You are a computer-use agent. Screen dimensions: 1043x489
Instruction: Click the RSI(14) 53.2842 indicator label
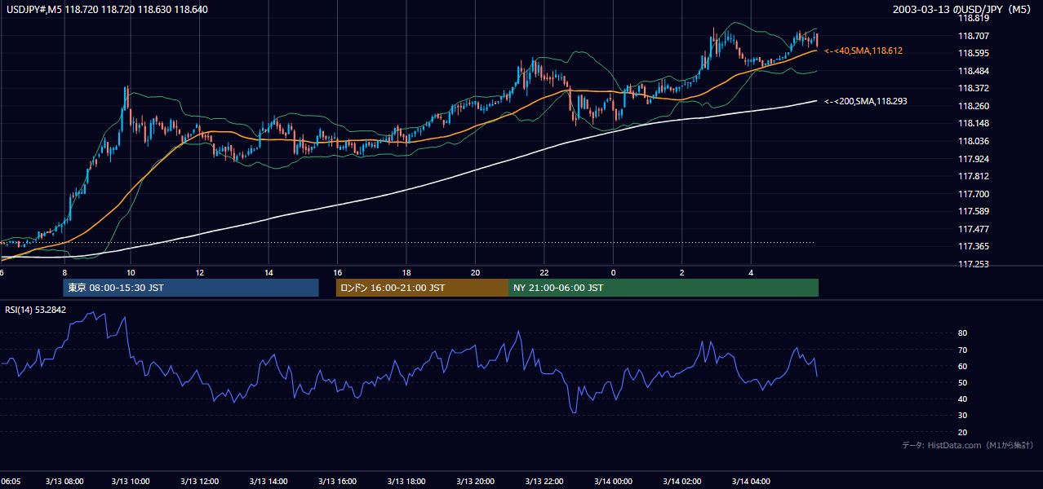(36, 310)
